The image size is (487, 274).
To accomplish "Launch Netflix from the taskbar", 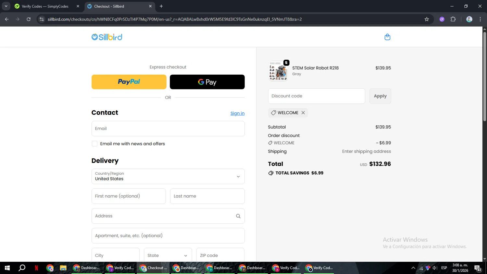I will pos(36,268).
